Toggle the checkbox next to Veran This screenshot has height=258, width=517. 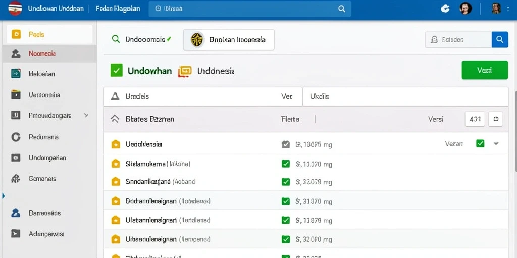tap(480, 143)
